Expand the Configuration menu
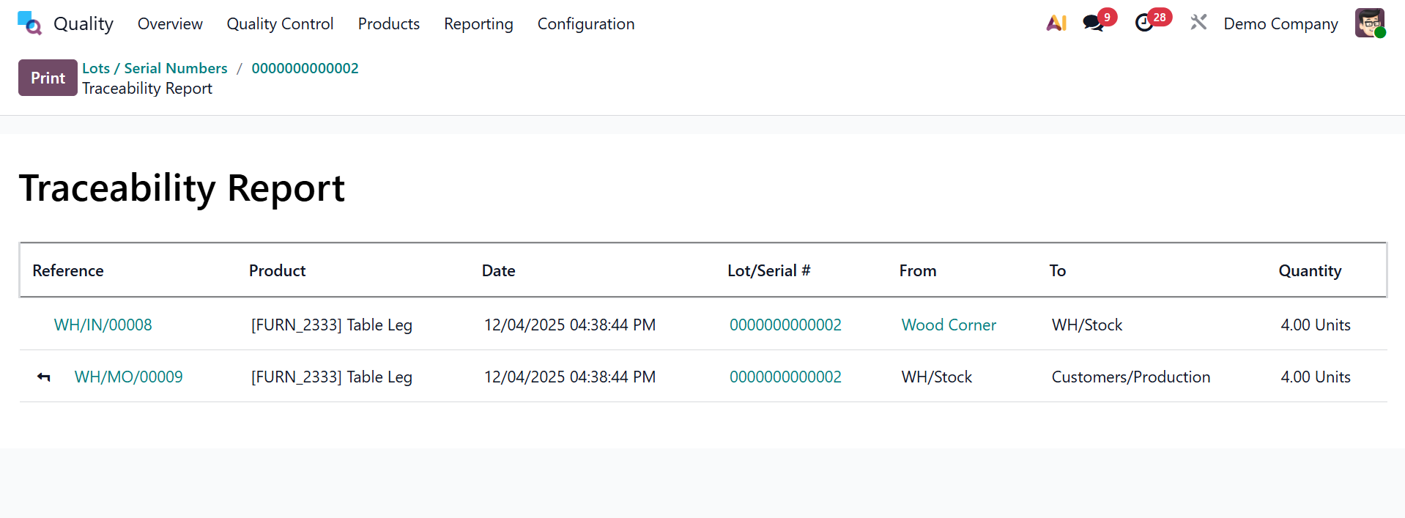 (585, 23)
